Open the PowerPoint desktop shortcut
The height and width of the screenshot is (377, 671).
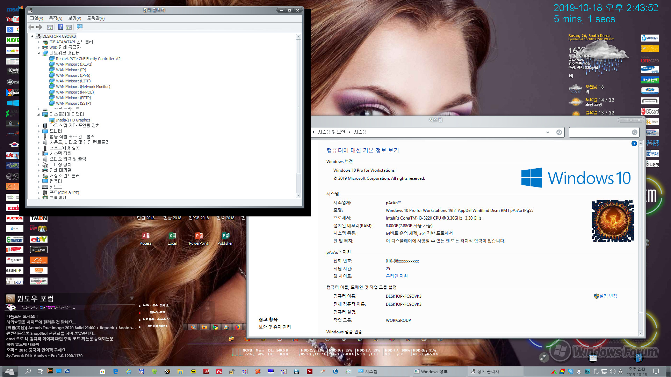[199, 239]
